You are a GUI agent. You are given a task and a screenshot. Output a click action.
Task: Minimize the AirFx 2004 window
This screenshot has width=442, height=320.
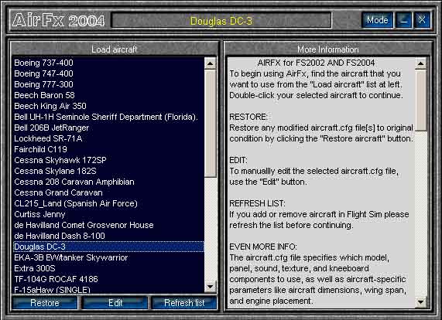click(x=403, y=20)
